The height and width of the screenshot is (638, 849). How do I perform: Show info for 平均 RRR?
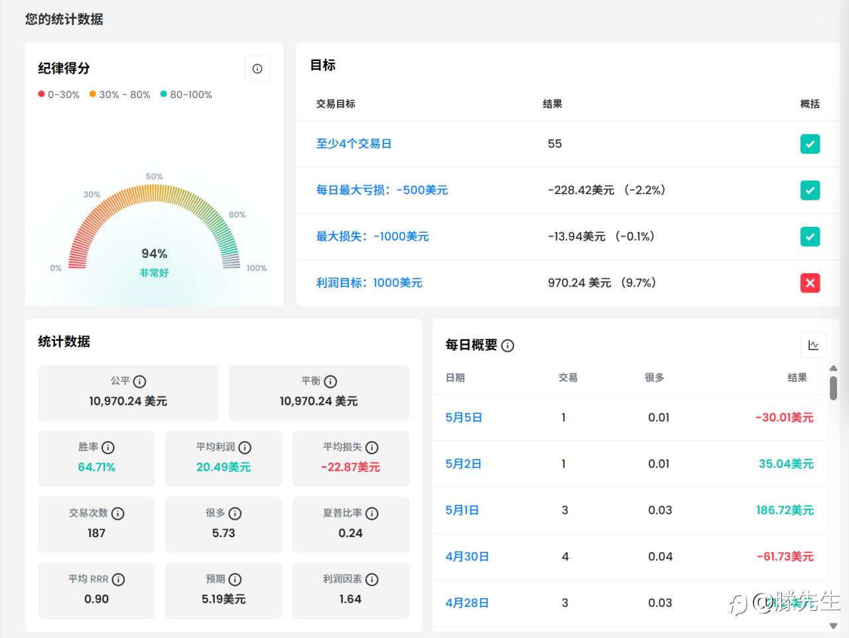pyautogui.click(x=118, y=580)
